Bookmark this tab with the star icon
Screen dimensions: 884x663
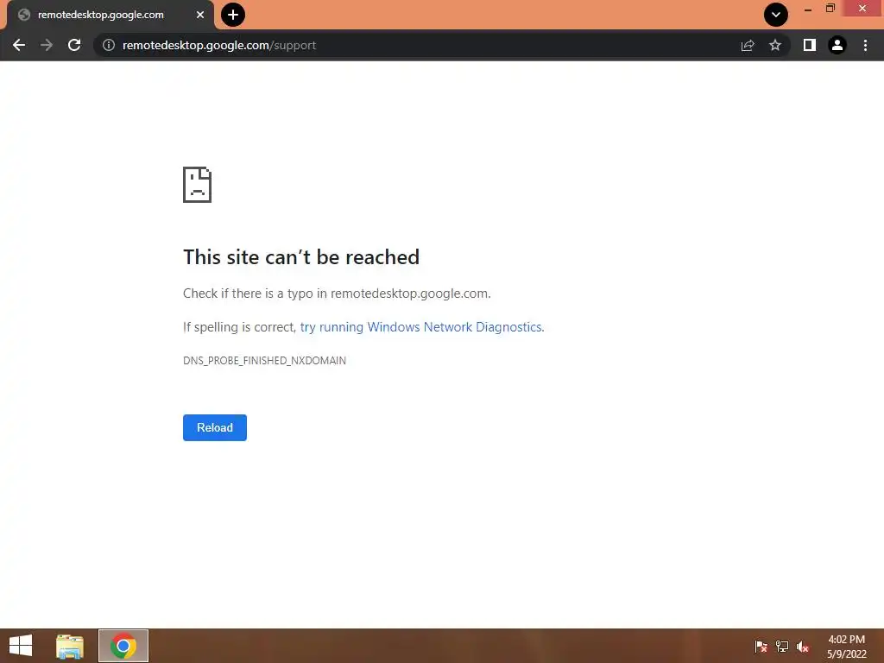775,45
